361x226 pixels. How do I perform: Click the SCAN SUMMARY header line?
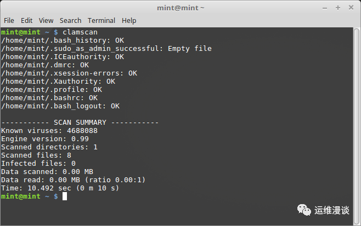point(80,123)
